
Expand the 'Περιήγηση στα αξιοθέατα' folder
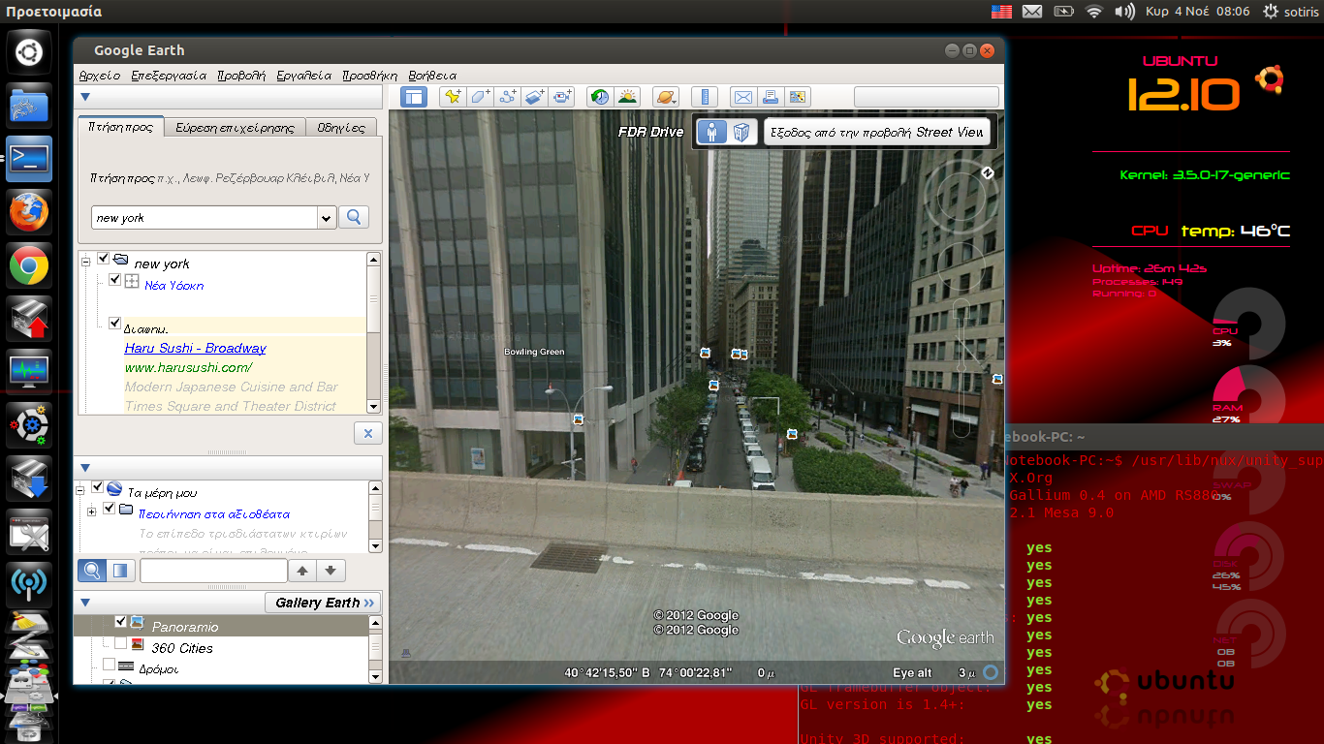91,510
